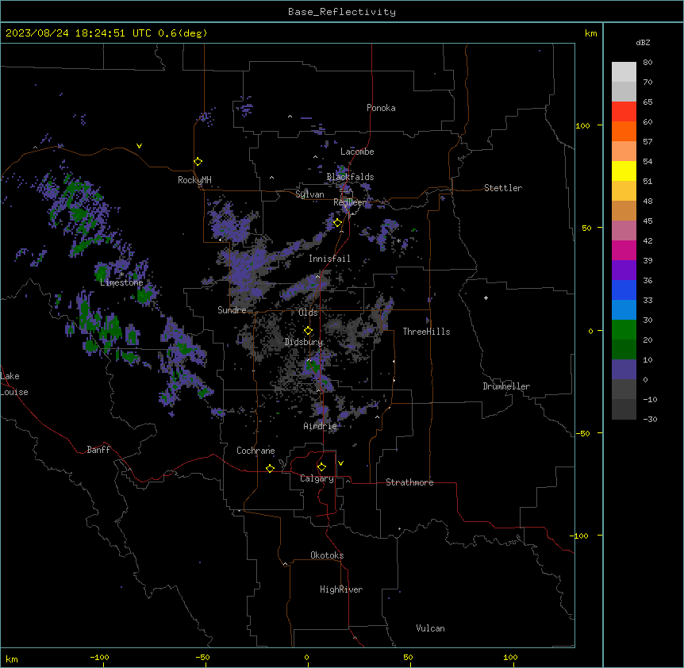Click the light gray 80 dBZ legend swatch
Image resolution: width=684 pixels, height=668 pixels.
pos(624,72)
